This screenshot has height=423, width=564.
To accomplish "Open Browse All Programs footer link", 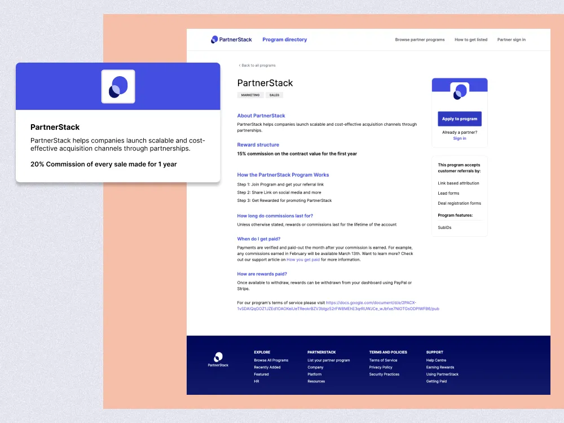I will (271, 360).
